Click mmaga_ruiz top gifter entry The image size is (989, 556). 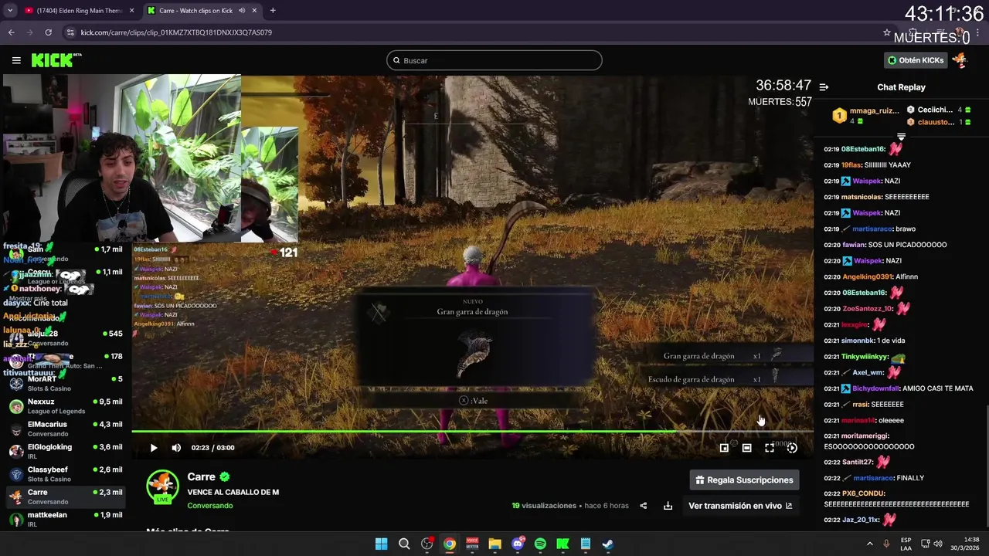point(866,116)
